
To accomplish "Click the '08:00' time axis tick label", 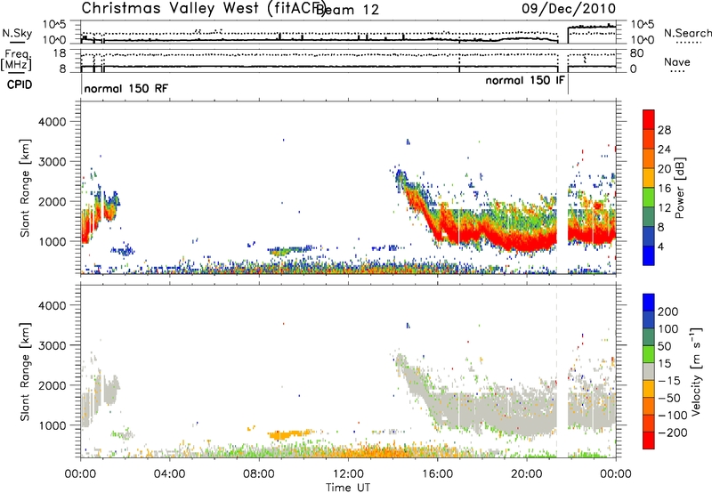I will (259, 474).
